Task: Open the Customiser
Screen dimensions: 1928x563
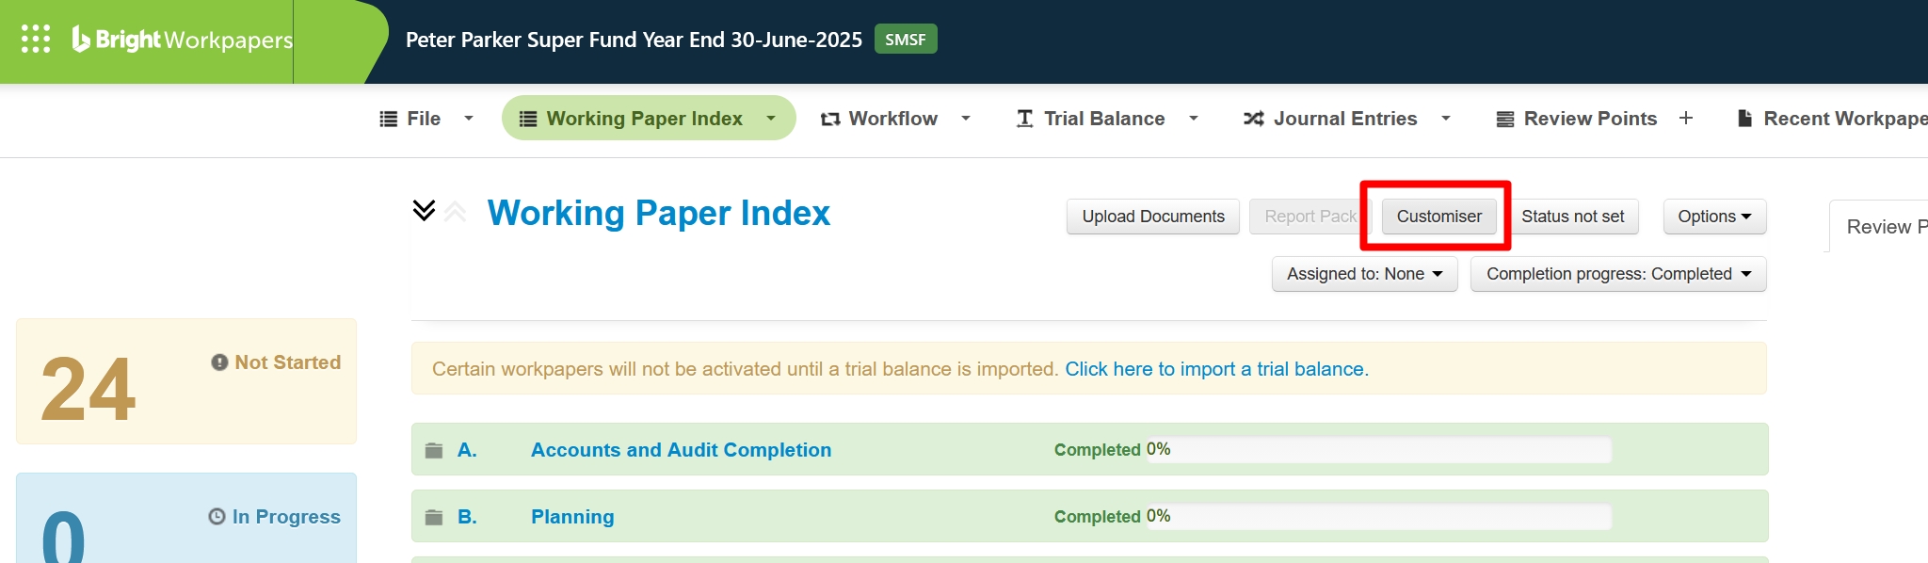Action: 1438,217
